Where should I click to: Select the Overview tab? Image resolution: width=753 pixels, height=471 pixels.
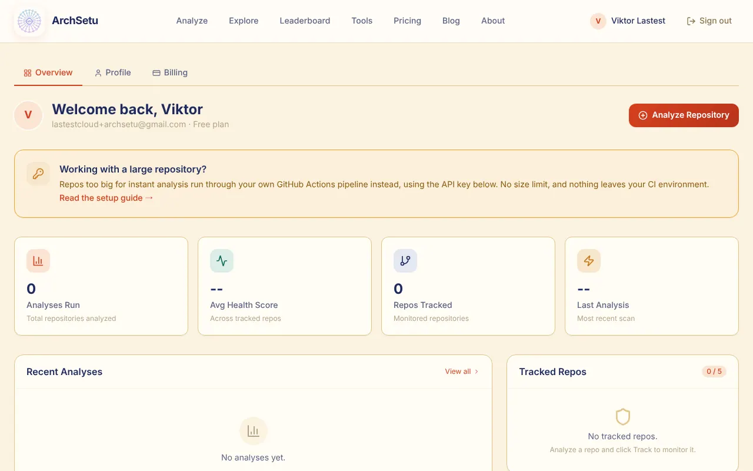(x=48, y=72)
